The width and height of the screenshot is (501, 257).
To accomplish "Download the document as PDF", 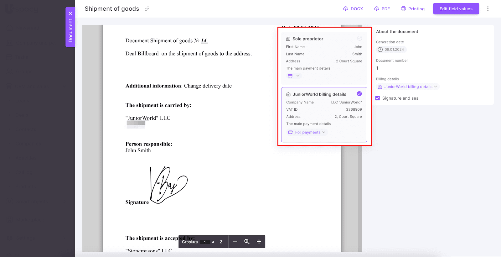I will 382,9.
